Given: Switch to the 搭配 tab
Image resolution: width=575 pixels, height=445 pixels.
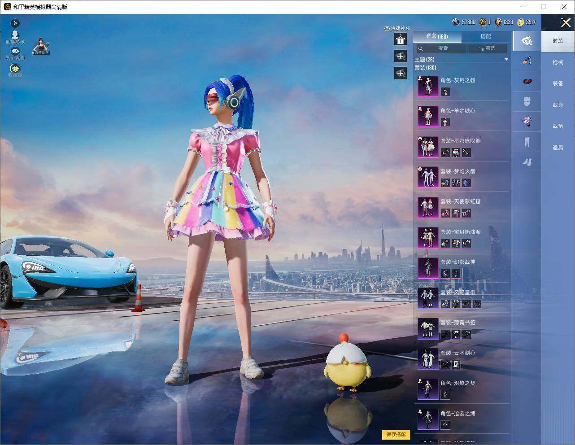Looking at the screenshot, I should coord(485,36).
